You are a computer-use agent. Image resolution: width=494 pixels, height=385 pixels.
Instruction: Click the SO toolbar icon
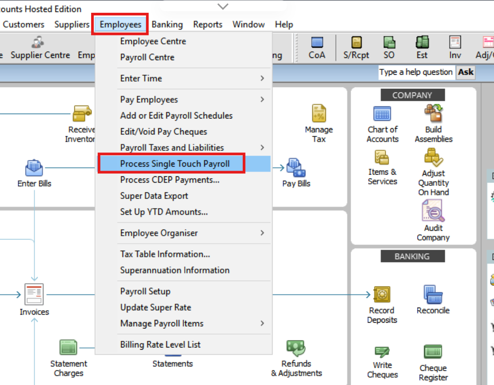389,42
